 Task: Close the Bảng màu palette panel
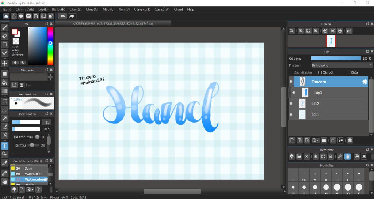(x=51, y=70)
